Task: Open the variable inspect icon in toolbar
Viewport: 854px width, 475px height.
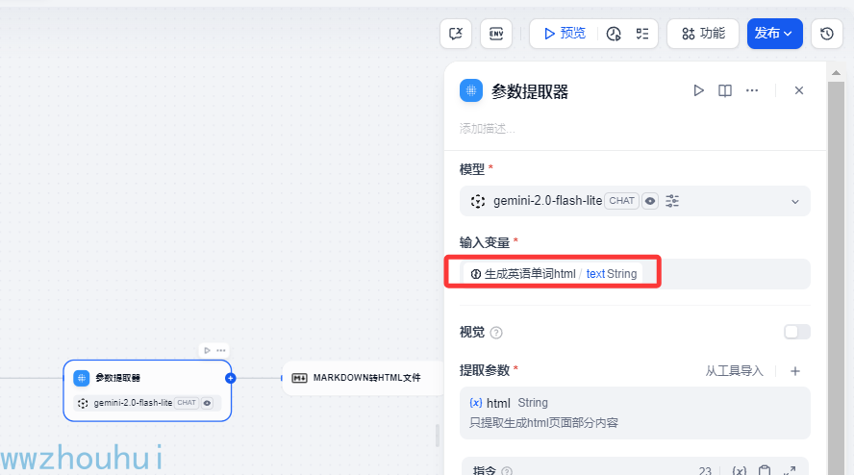Action: (x=456, y=34)
